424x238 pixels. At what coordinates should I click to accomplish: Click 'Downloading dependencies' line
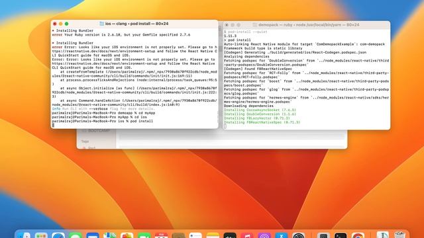click(x=249, y=106)
